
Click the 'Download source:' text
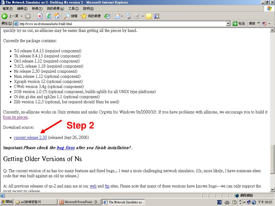[19, 127]
